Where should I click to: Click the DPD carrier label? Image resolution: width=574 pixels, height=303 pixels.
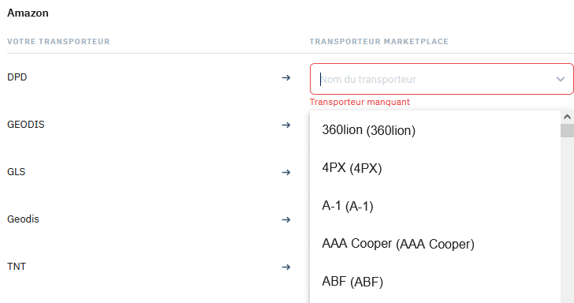pyautogui.click(x=17, y=77)
